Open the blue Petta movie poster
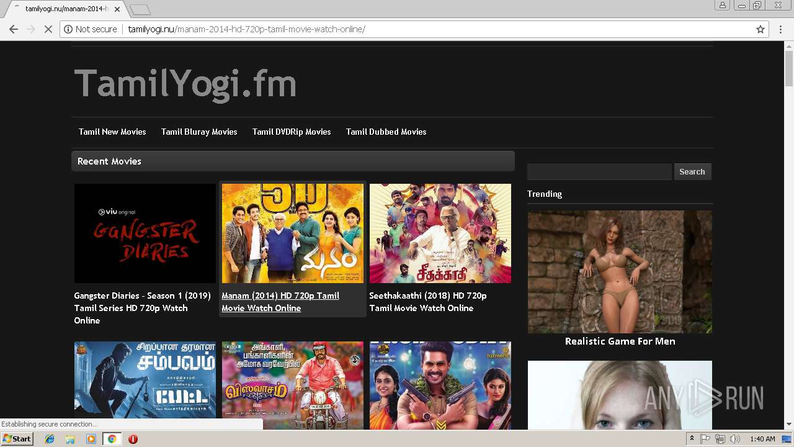 (x=145, y=385)
